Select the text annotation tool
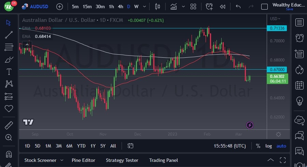307x167 pixels. pyautogui.click(x=9, y=72)
